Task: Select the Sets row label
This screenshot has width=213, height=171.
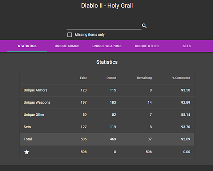Action: (x=27, y=127)
